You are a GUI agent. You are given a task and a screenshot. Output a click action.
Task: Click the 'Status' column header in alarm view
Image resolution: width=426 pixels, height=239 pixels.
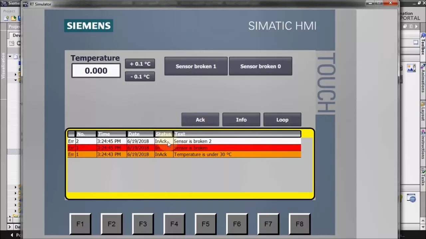(x=163, y=134)
